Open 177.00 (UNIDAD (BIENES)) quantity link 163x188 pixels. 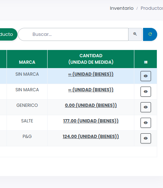tap(91, 121)
